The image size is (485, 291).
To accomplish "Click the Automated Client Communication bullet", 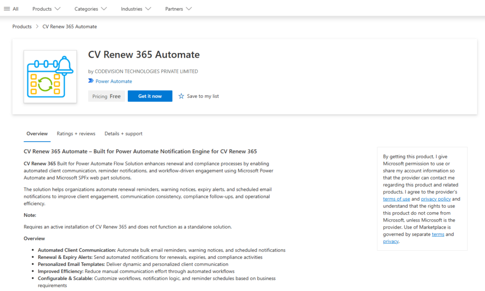I will pyautogui.click(x=162, y=250).
